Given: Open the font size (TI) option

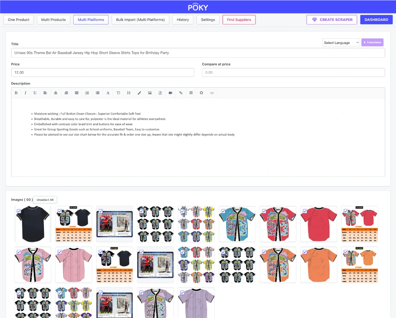Looking at the screenshot, I should 118,93.
